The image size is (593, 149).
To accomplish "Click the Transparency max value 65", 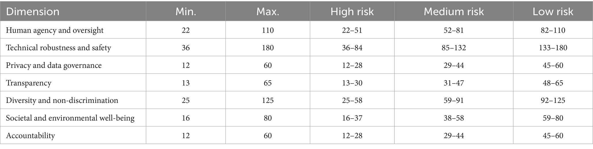I will (x=268, y=83).
